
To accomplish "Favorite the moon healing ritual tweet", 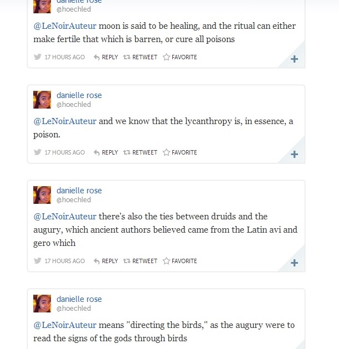I will [180, 57].
